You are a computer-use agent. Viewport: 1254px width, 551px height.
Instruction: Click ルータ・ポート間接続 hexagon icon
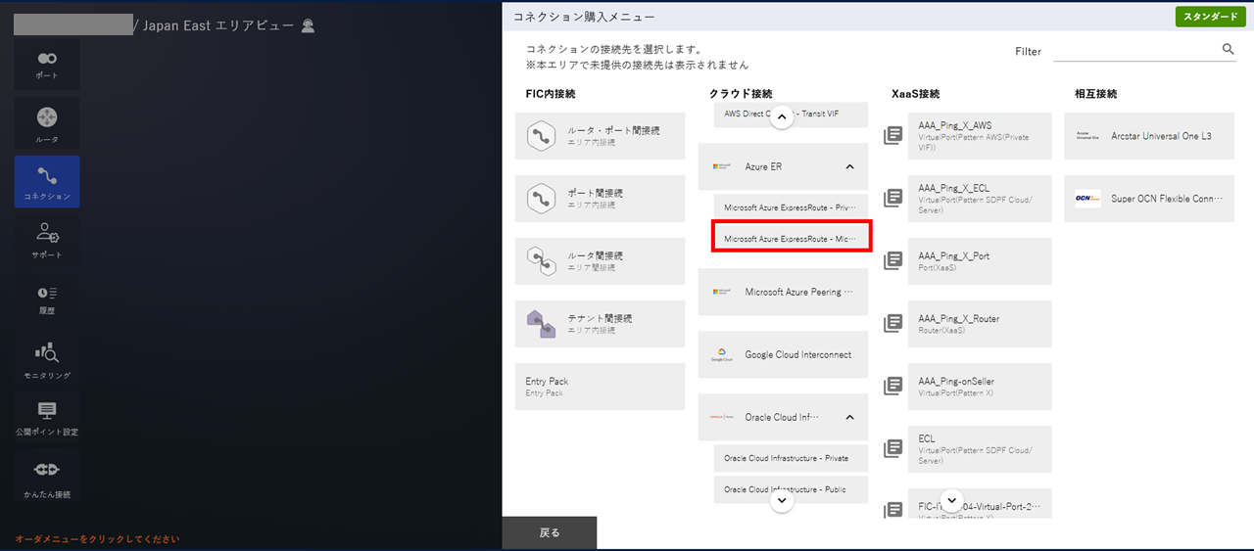coord(542,136)
